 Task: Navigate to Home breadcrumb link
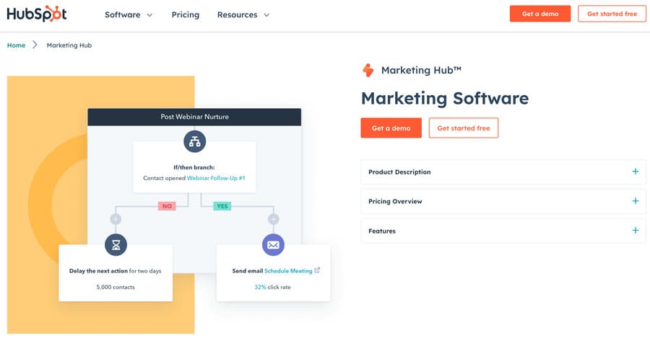pos(16,45)
